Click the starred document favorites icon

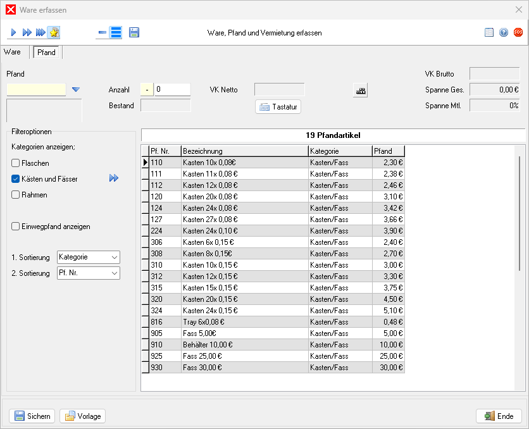click(x=54, y=32)
